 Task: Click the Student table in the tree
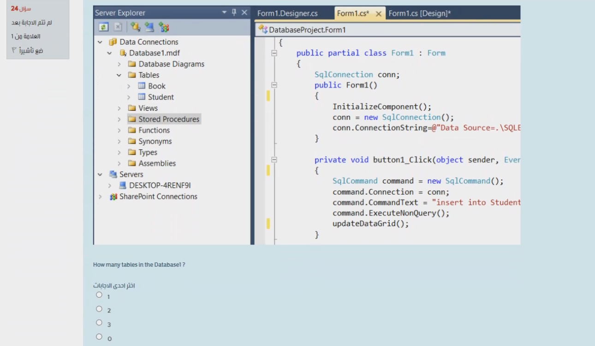(161, 97)
